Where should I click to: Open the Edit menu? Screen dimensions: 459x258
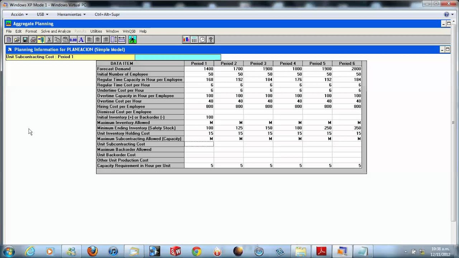[x=19, y=31]
